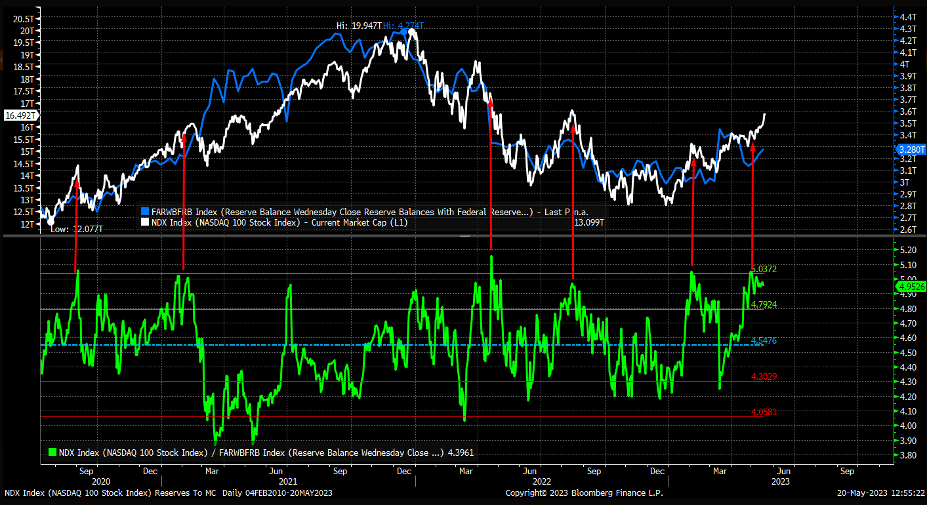This screenshot has height=505, width=927.
Task: Click the white low-point marker dot near Low: 12.077T
Action: [x=52, y=222]
